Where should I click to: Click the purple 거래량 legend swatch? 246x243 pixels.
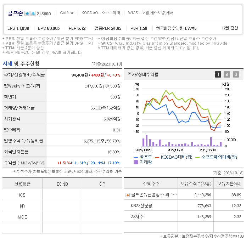(136, 162)
